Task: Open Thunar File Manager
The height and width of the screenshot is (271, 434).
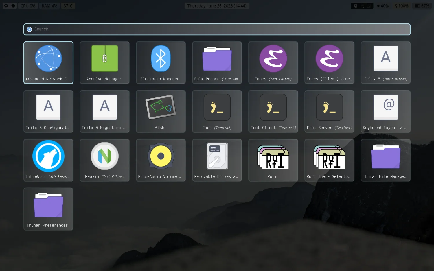Action: tap(386, 160)
